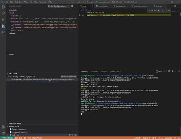
Task: Edit the yo.ts breakpoint condition
Action: tap(70, 135)
